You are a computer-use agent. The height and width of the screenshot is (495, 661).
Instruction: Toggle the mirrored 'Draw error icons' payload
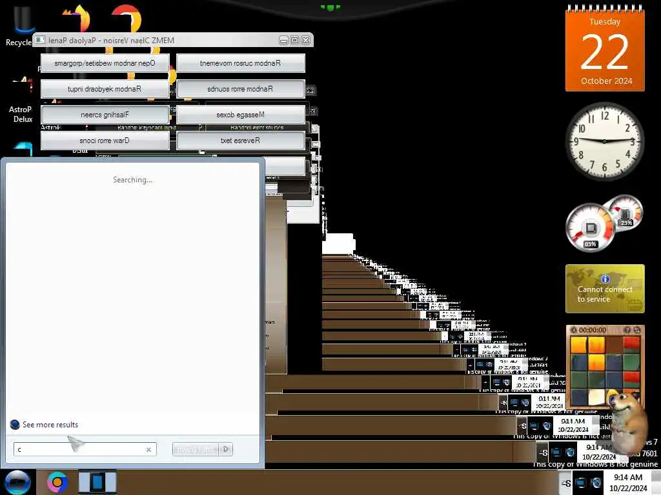click(105, 141)
